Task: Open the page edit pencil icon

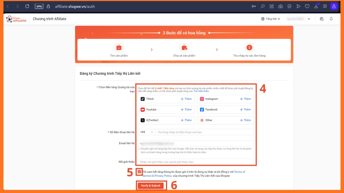Action: tap(272, 6)
